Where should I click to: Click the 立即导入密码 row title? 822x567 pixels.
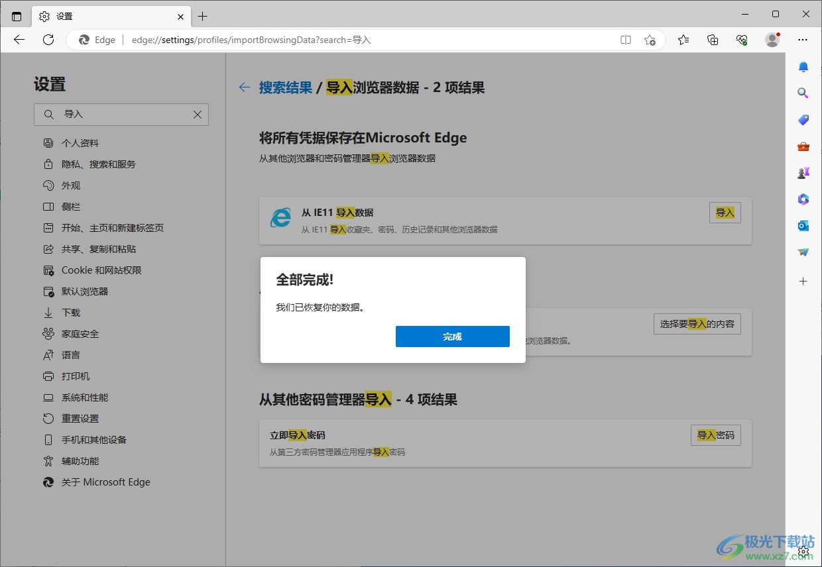(x=298, y=435)
